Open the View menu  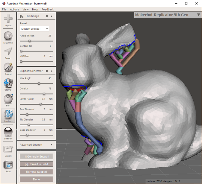pos(25,9)
